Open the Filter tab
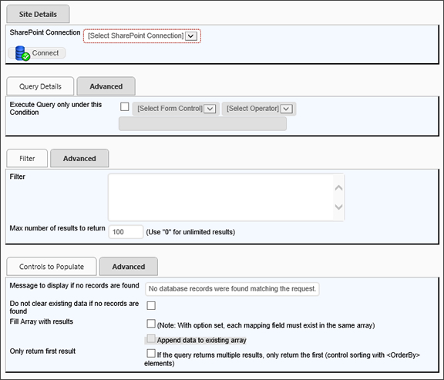 [x=27, y=159]
